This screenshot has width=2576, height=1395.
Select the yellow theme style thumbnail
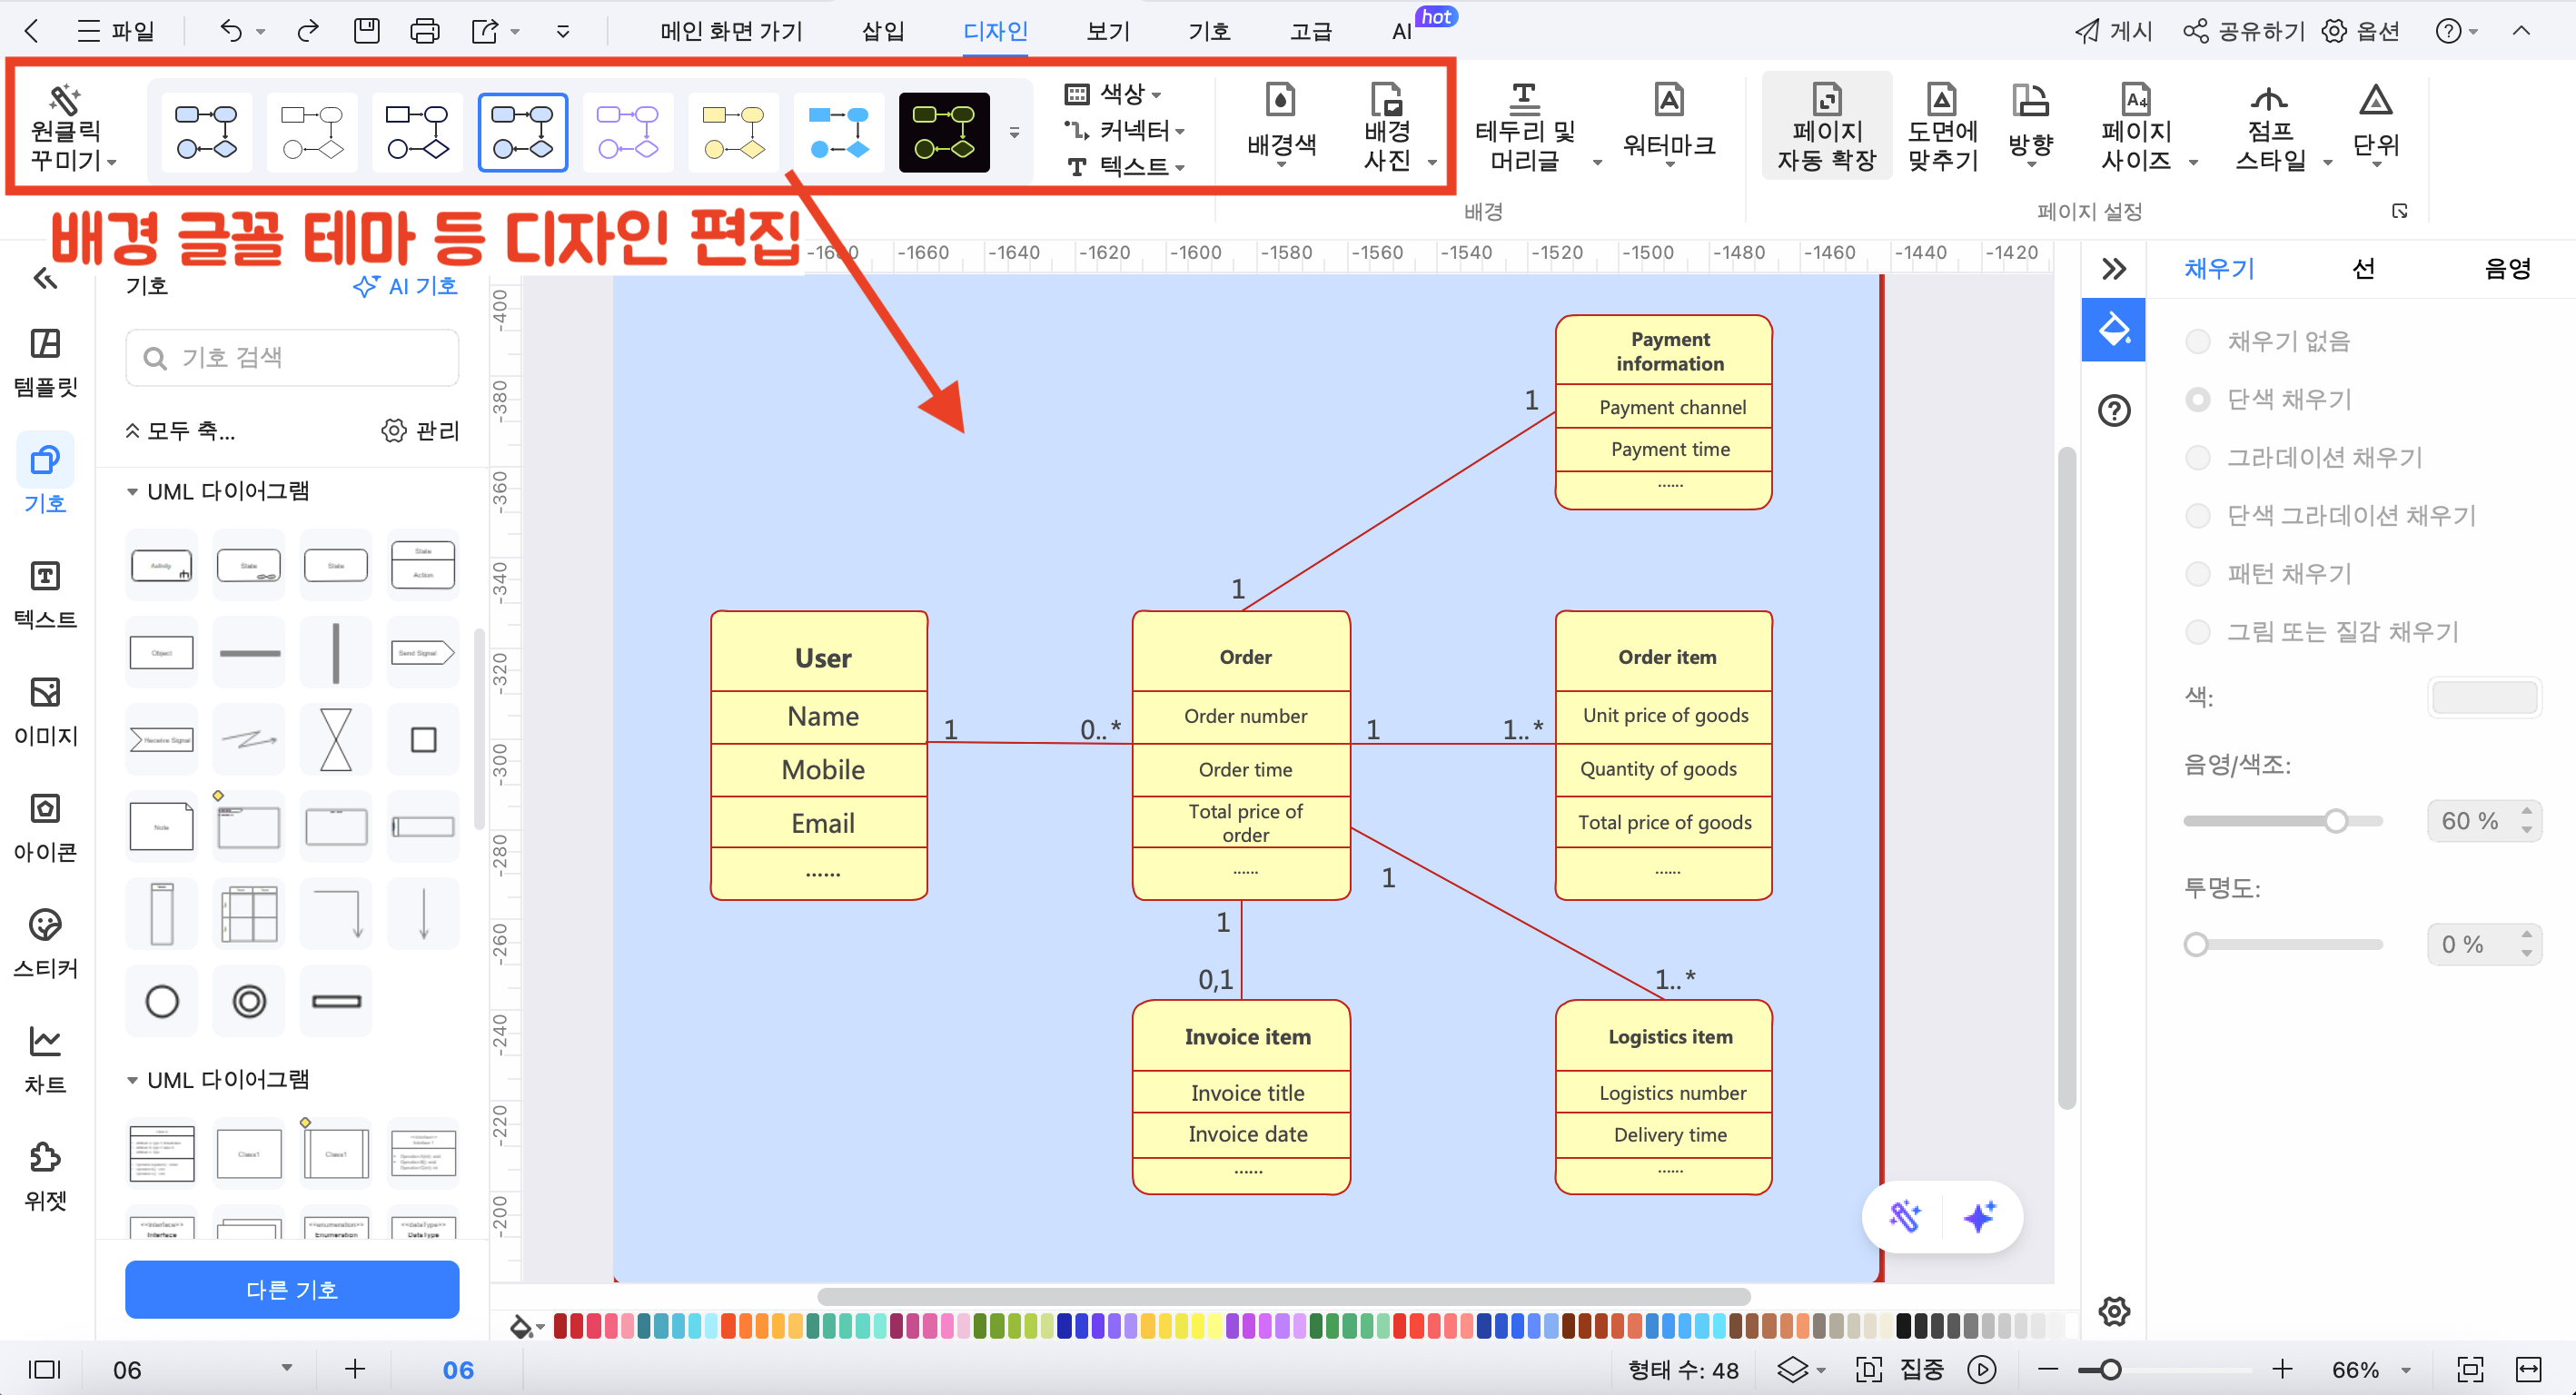[734, 132]
